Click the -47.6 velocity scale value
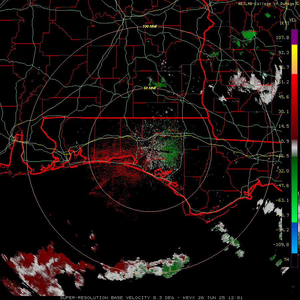This screenshot has width=300, height=300. click(x=282, y=186)
